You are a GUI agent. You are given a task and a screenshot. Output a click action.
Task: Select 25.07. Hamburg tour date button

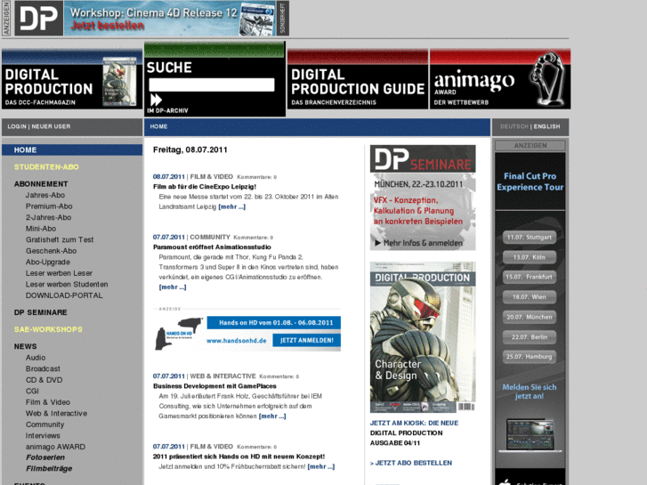tap(529, 357)
